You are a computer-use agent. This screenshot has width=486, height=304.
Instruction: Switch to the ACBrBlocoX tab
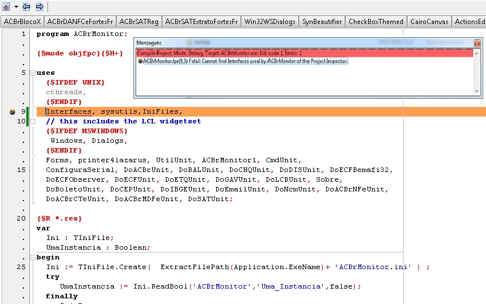coord(22,22)
